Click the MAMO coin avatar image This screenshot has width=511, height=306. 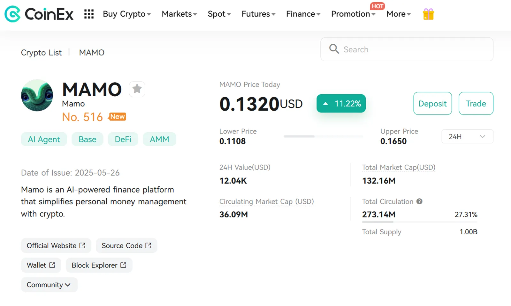pos(37,95)
